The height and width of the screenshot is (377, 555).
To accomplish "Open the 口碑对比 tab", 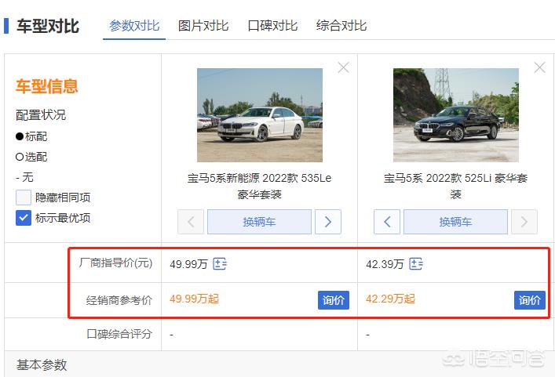I will [x=272, y=26].
